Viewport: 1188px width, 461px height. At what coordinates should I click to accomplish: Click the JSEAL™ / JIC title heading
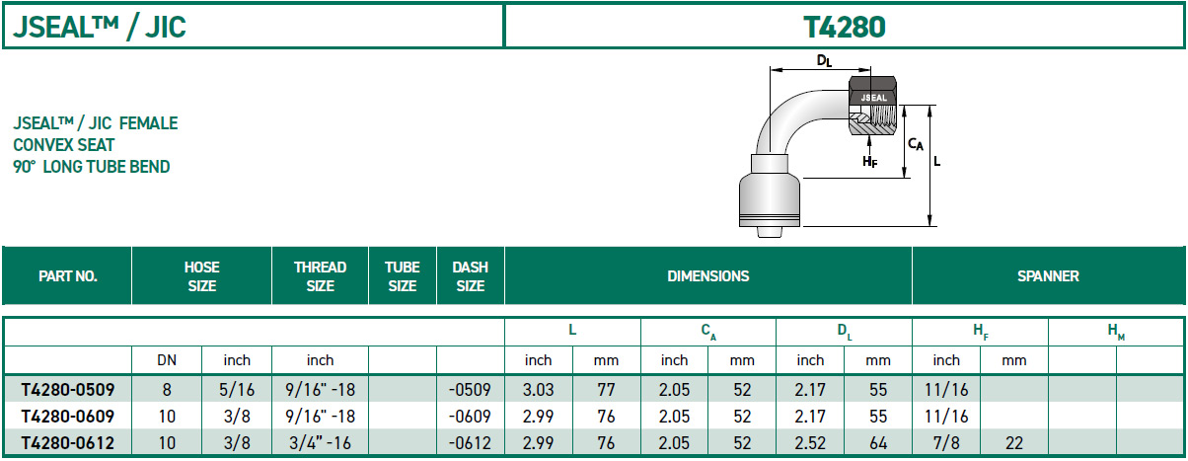click(100, 27)
